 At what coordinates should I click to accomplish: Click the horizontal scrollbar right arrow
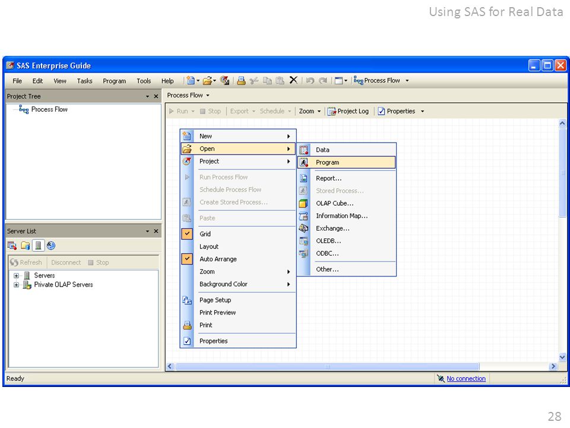(x=553, y=366)
